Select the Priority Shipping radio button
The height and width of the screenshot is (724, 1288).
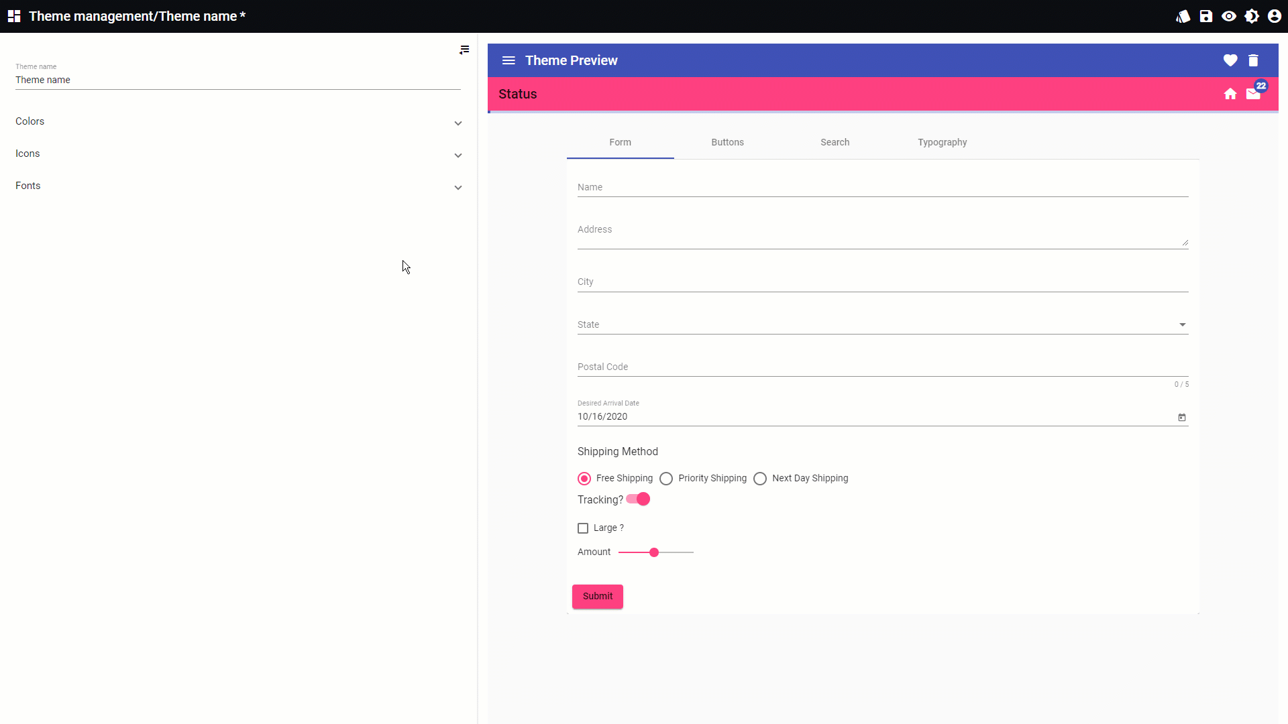tap(666, 479)
